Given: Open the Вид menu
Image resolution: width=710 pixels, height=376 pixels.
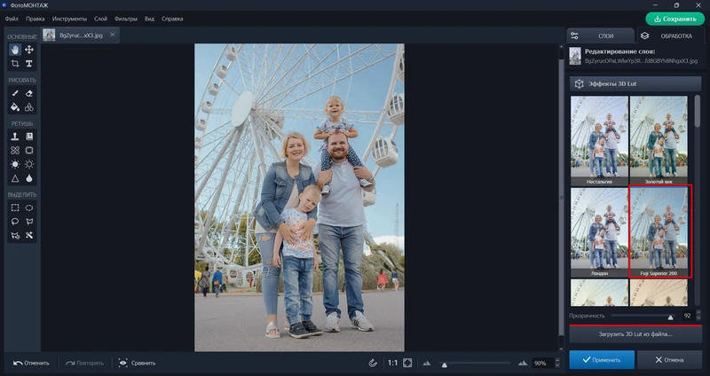Looking at the screenshot, I should [149, 19].
